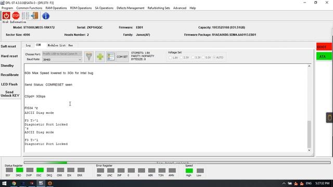Click the ERR status register indicator
This screenshot has height=187, width=333.
click(81, 170)
